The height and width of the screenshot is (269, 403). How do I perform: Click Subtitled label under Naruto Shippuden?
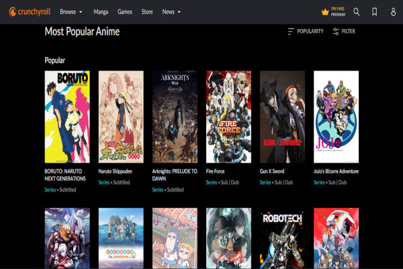(x=122, y=182)
